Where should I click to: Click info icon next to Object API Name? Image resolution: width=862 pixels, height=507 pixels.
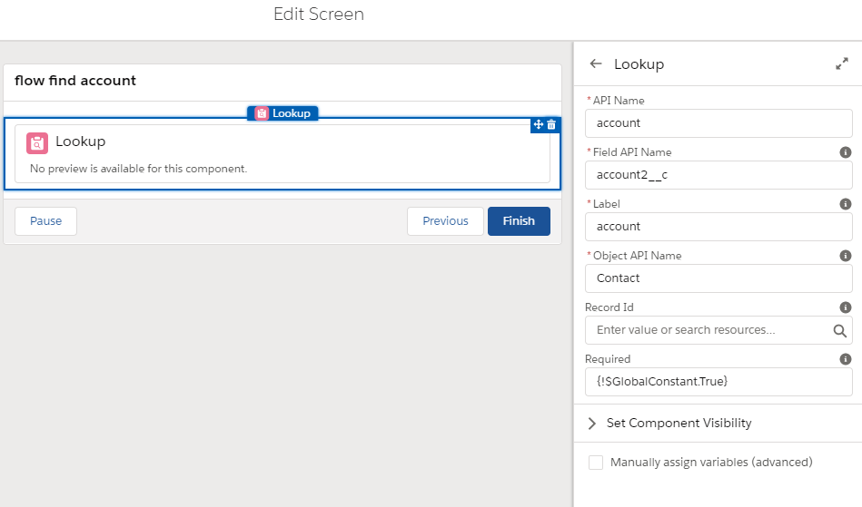pos(845,256)
